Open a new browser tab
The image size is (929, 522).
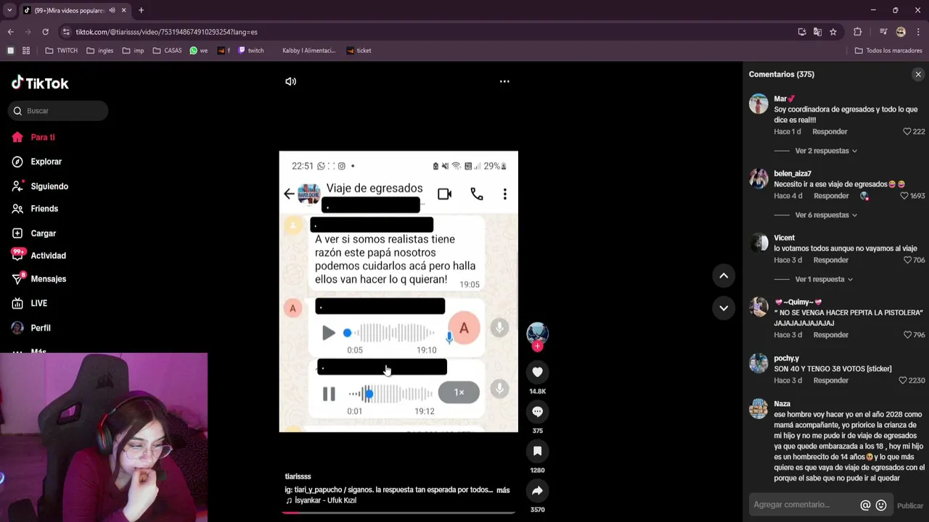[x=141, y=10]
